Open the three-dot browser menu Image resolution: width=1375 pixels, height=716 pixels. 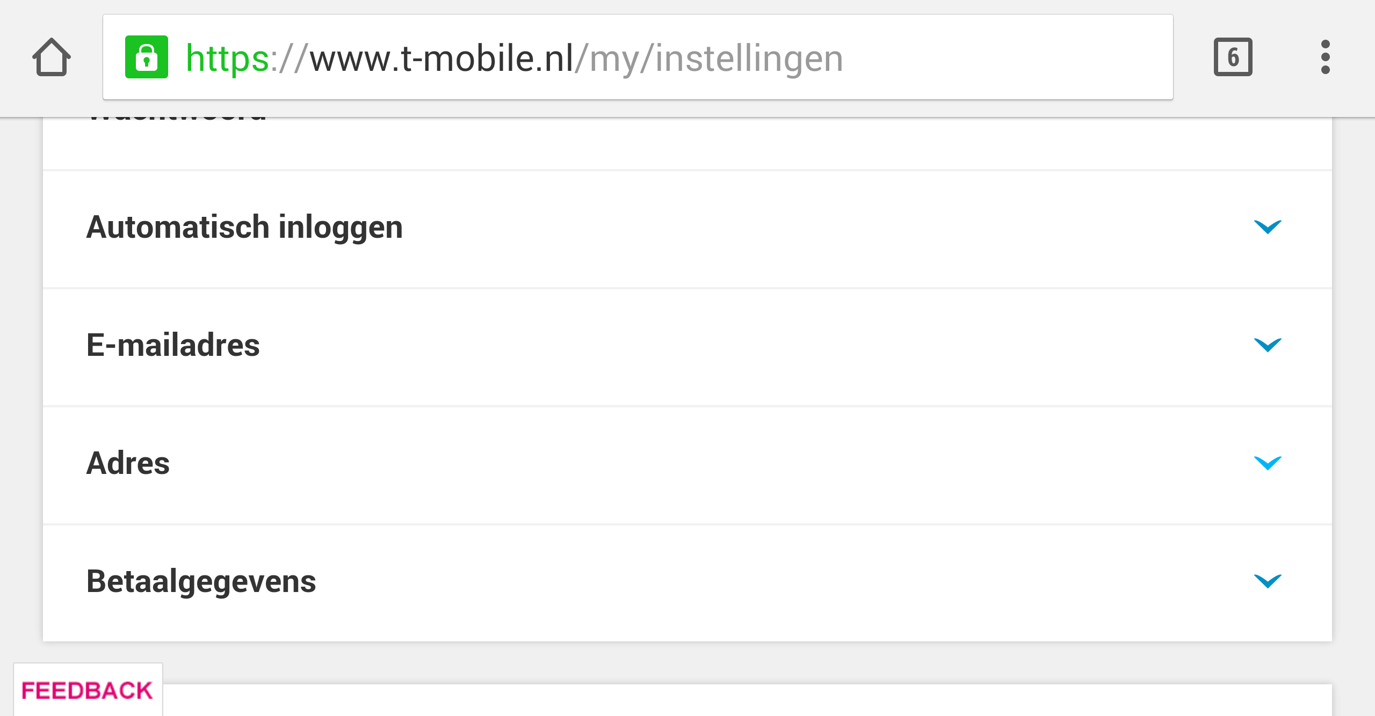click(x=1325, y=57)
